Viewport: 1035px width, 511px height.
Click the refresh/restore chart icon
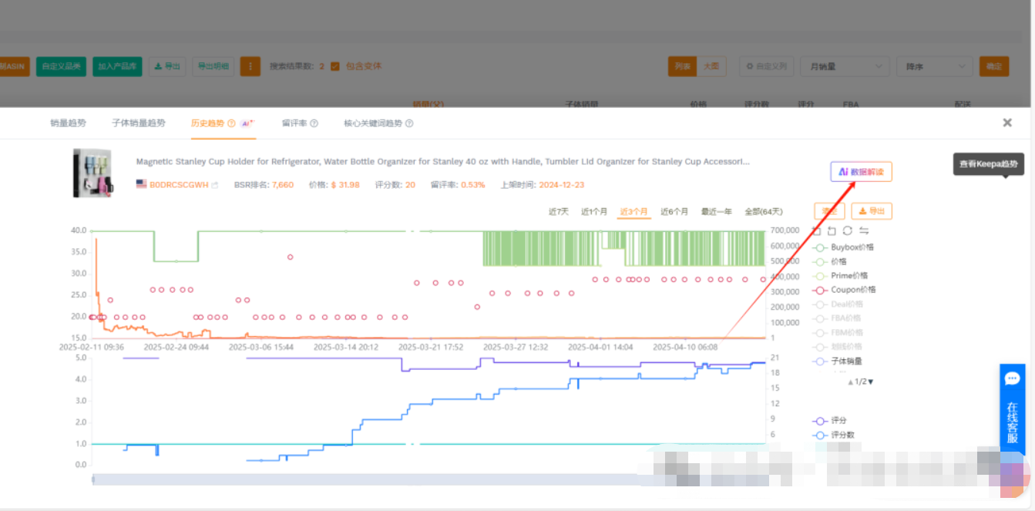(847, 230)
